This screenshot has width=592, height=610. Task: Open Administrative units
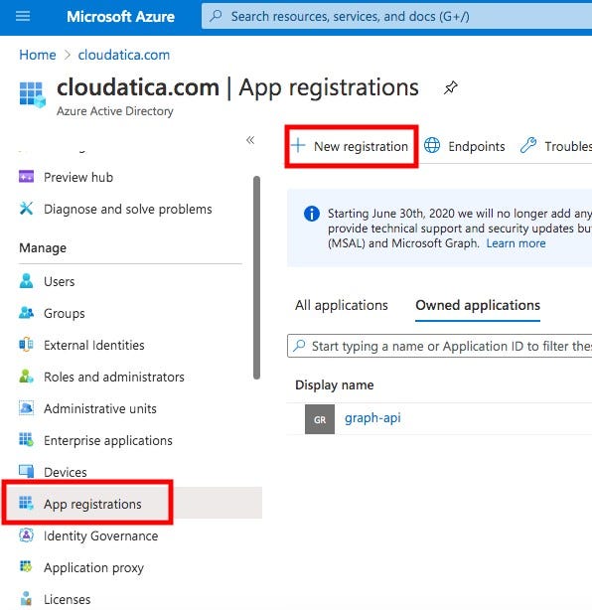100,409
